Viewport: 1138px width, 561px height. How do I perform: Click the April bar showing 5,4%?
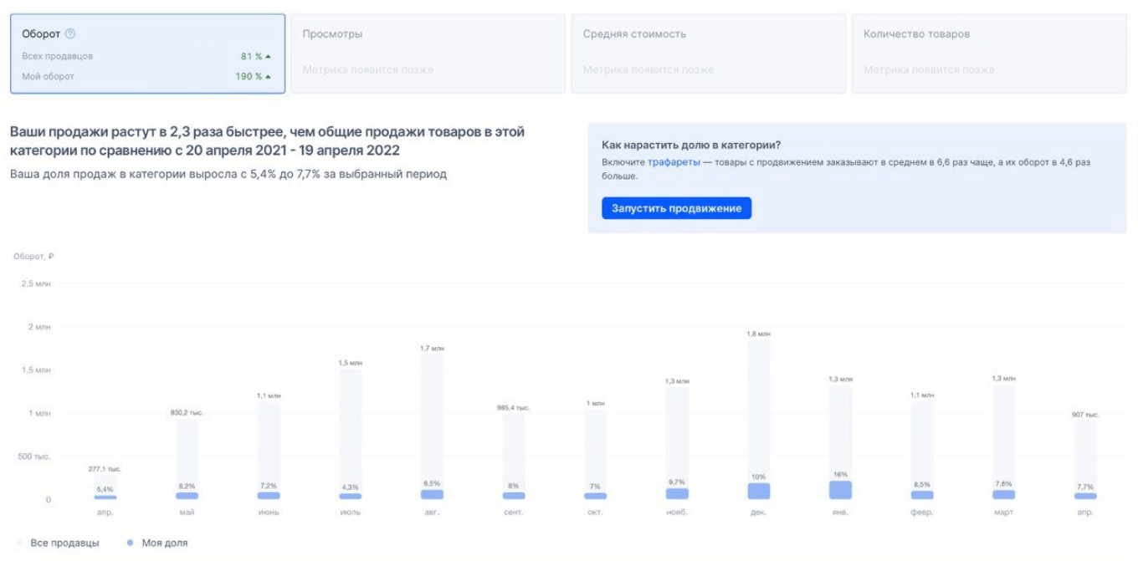pos(105,488)
